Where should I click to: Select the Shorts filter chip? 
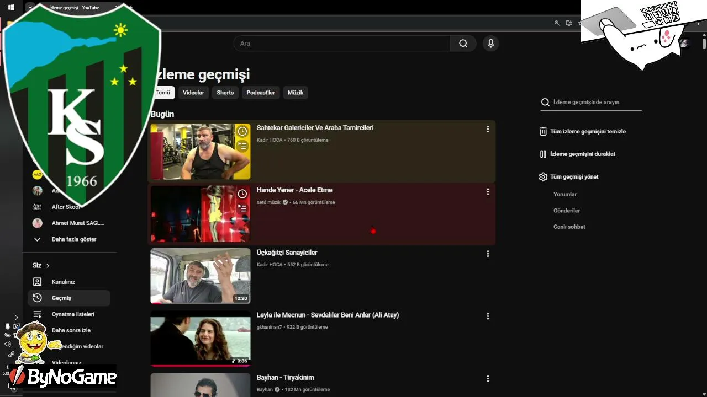[x=225, y=93]
